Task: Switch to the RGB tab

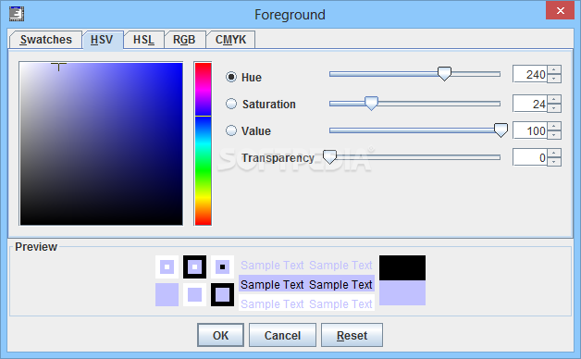Action: [184, 39]
